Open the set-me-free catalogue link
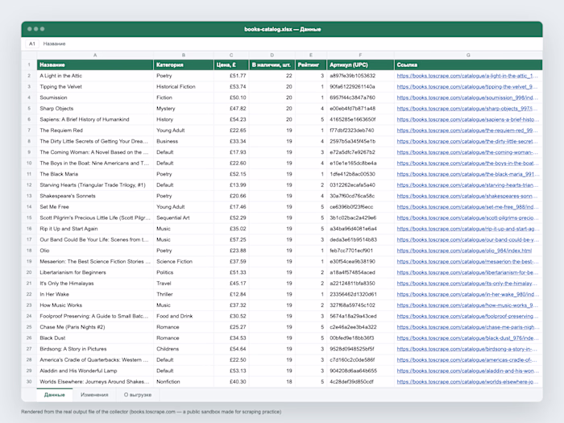 click(x=467, y=207)
